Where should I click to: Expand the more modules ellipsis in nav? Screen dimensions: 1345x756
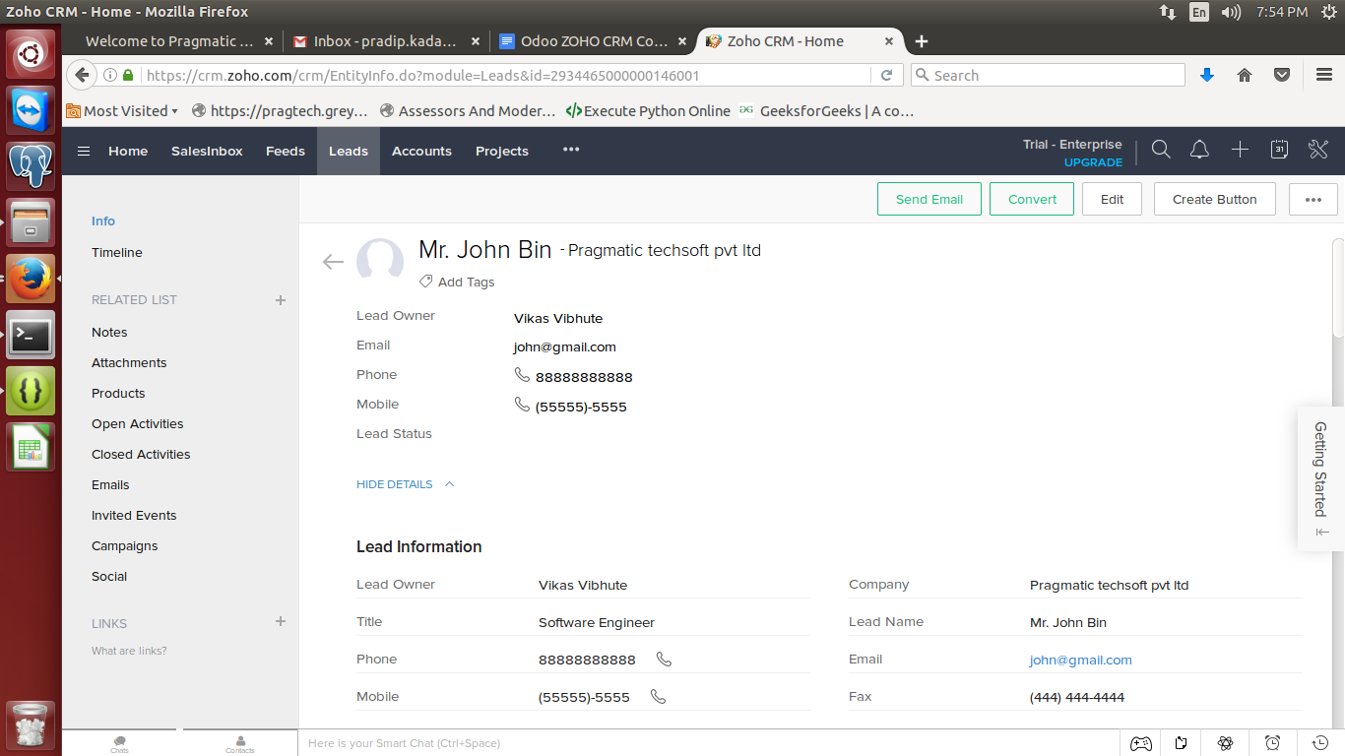(571, 150)
